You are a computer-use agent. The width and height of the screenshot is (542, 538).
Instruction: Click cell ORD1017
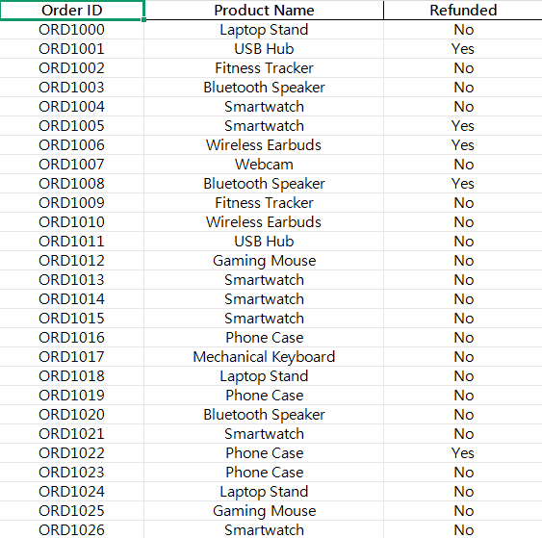(x=71, y=357)
